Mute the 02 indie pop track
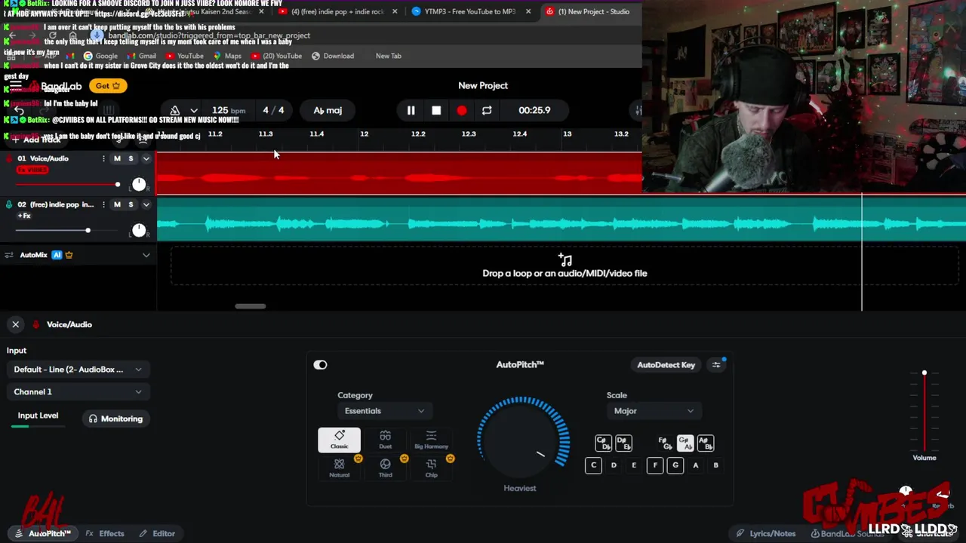Image resolution: width=966 pixels, height=543 pixels. 117,204
